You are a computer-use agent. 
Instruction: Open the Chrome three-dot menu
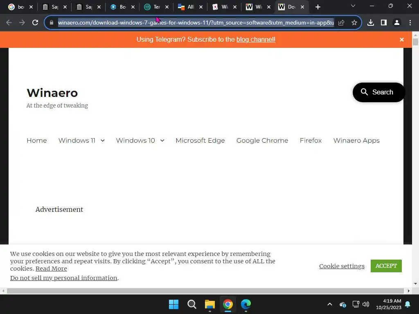[410, 23]
